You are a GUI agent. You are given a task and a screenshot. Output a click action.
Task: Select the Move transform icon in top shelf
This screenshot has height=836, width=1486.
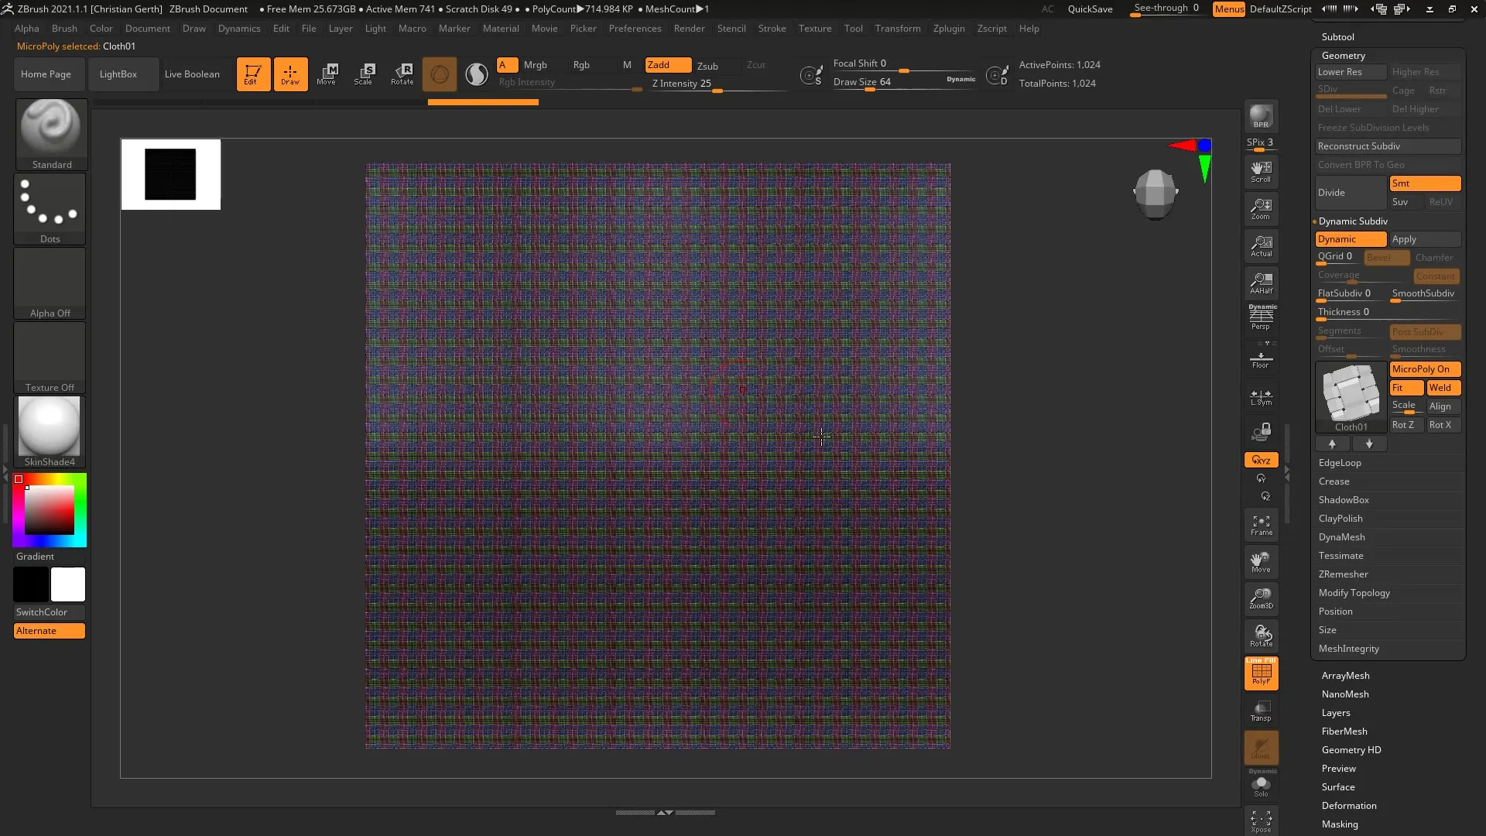coord(327,74)
